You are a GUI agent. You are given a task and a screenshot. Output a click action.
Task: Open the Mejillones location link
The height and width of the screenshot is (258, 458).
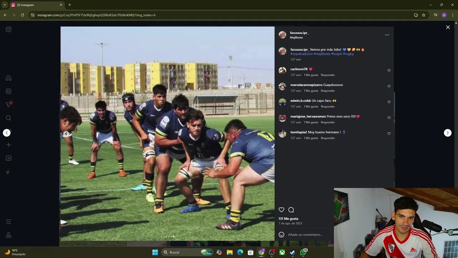tap(296, 38)
